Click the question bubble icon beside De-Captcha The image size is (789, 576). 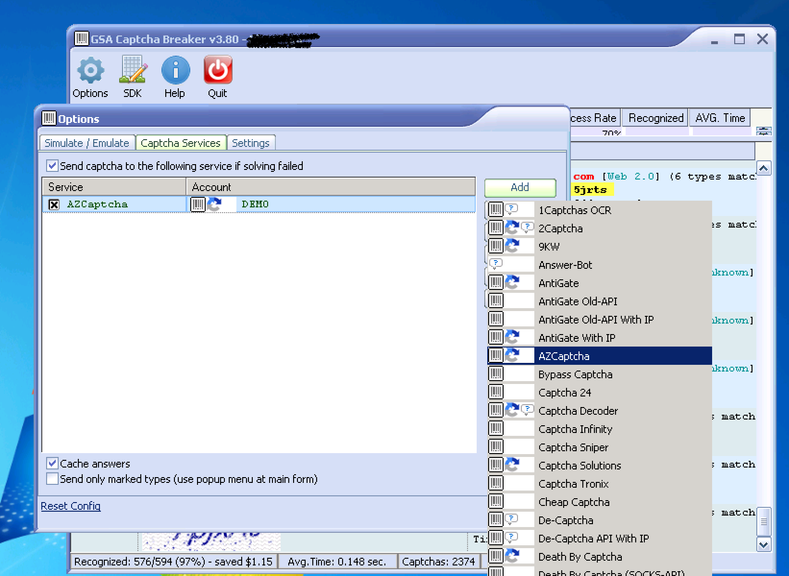click(512, 519)
